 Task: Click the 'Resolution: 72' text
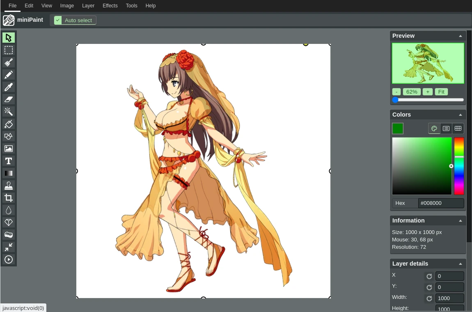tap(409, 247)
